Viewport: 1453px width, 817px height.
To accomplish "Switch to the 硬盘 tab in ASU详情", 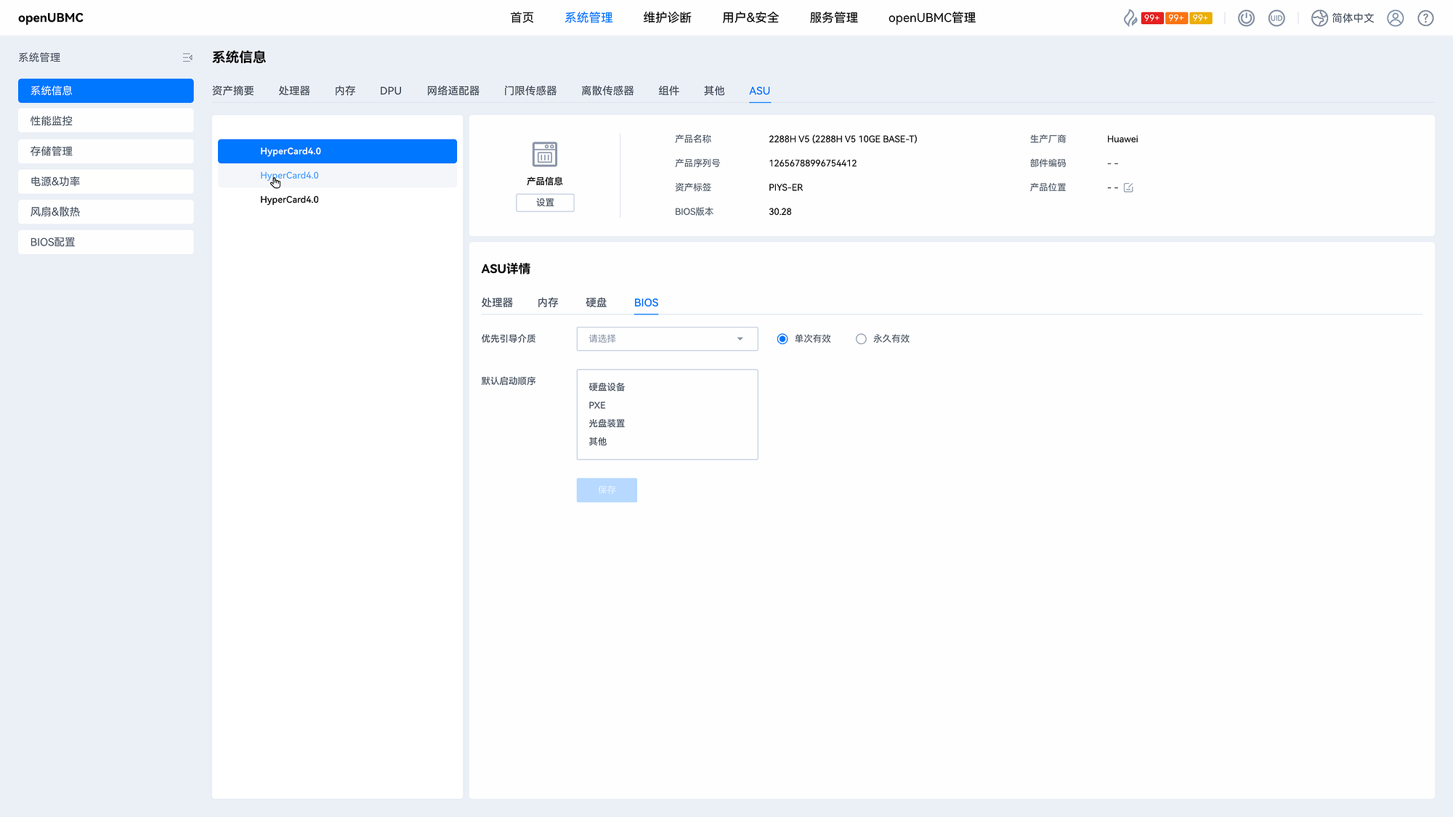I will [x=596, y=303].
